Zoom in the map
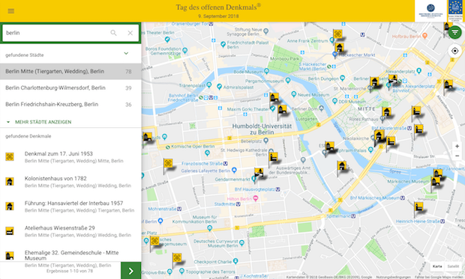This screenshot has width=465, height=279. [457, 146]
